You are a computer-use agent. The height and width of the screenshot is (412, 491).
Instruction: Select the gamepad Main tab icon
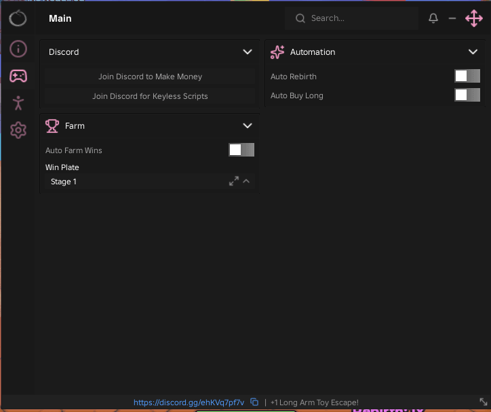pos(18,76)
